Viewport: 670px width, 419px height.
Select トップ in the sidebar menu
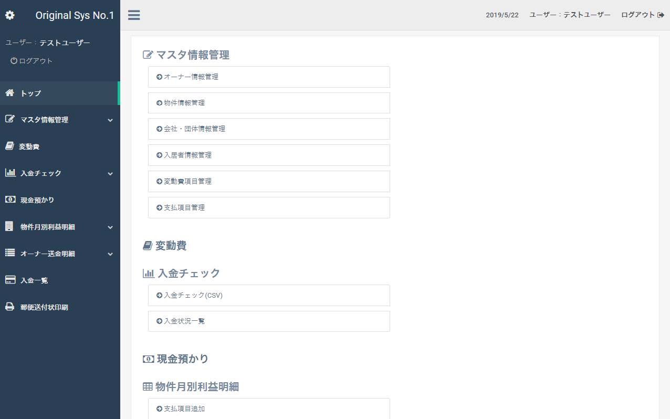pos(30,93)
